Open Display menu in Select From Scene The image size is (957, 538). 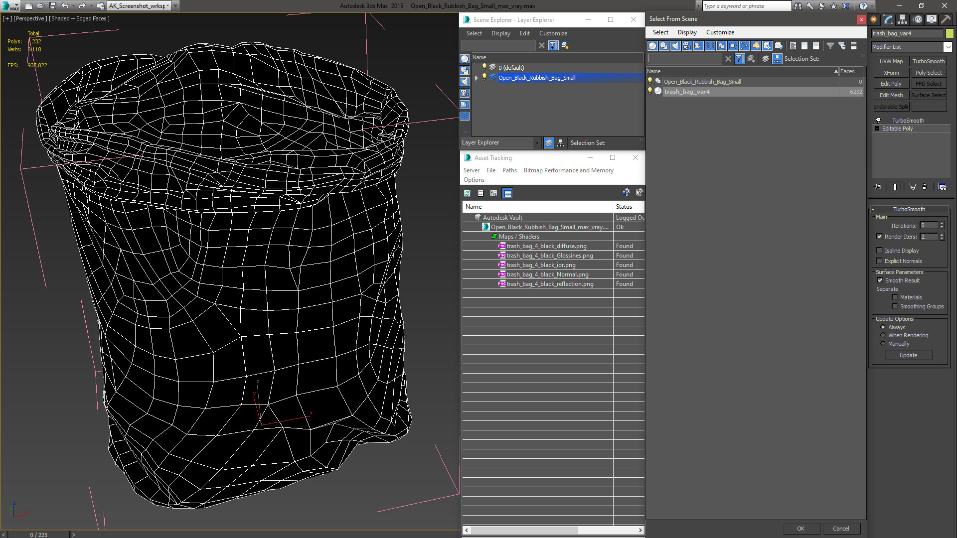[687, 32]
